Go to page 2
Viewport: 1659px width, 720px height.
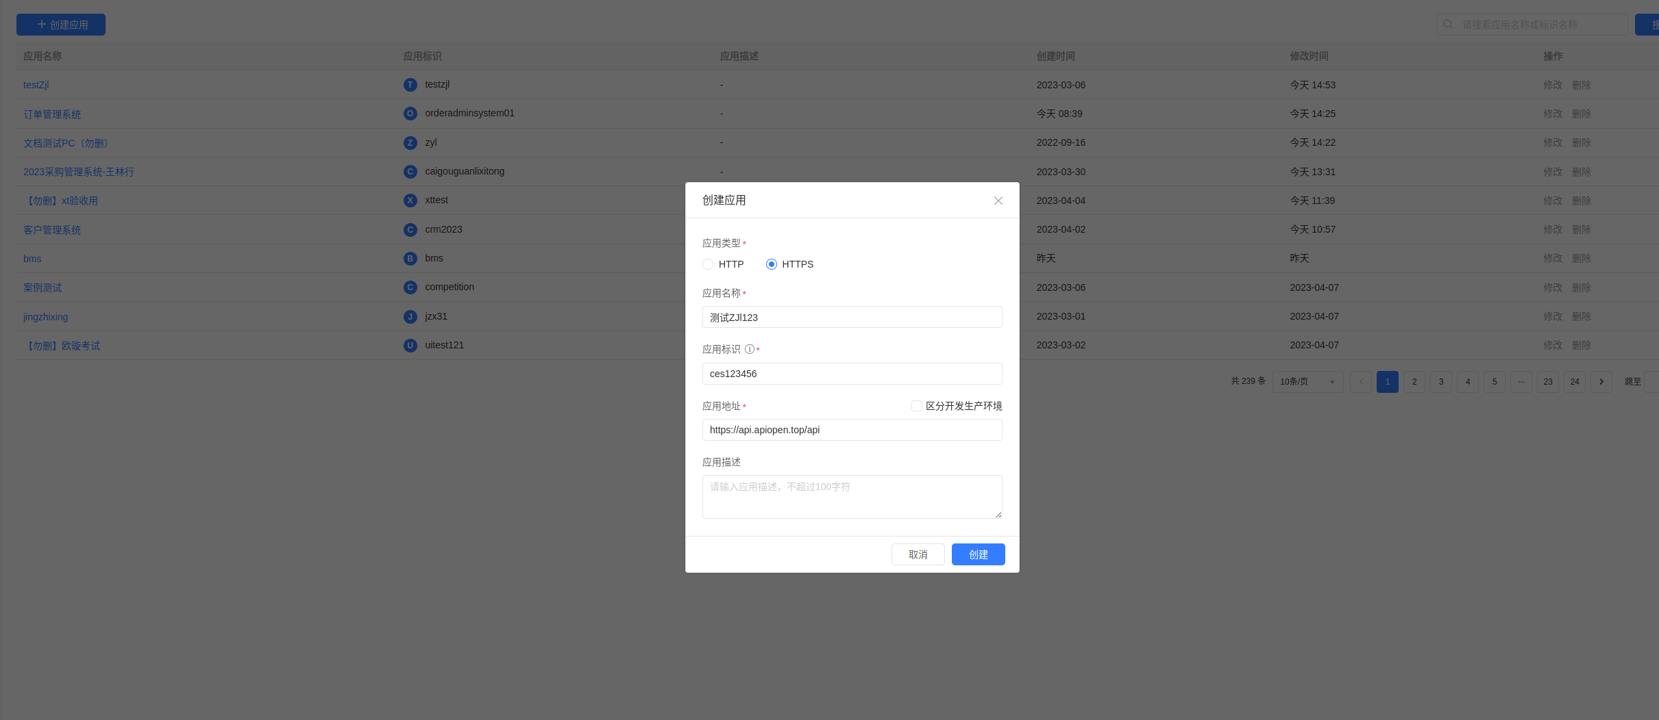[x=1414, y=382]
